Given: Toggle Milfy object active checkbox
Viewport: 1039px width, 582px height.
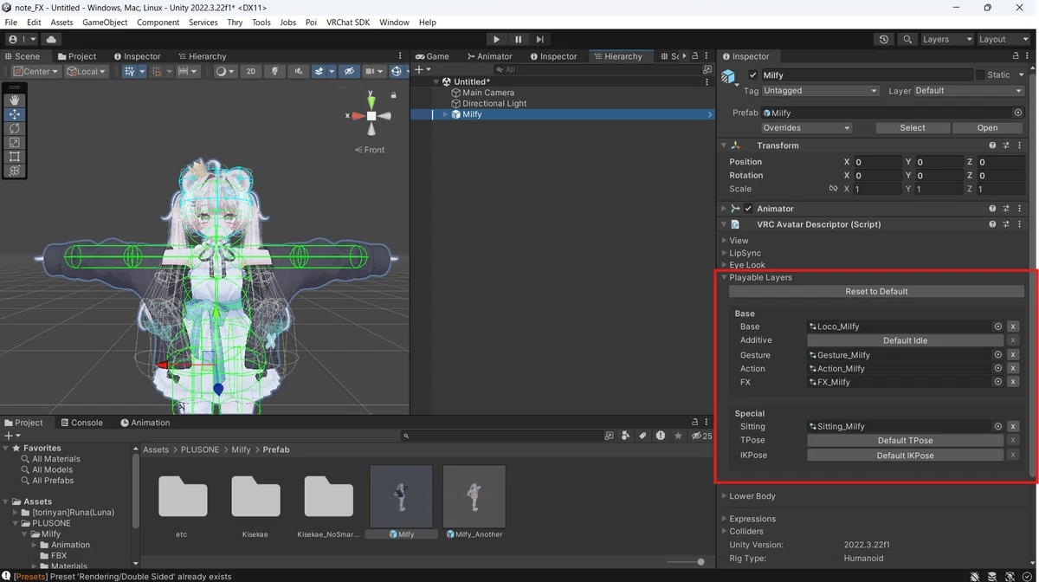Looking at the screenshot, I should (752, 75).
